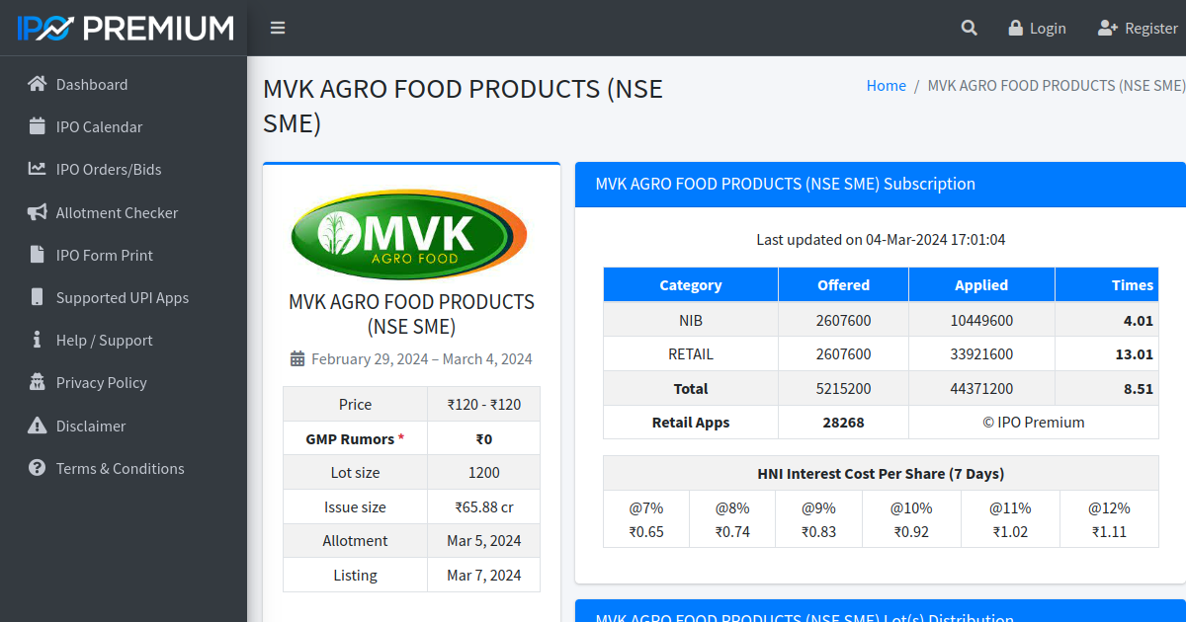Open the Home breadcrumb link
Image resolution: width=1186 pixels, height=622 pixels.
886,85
